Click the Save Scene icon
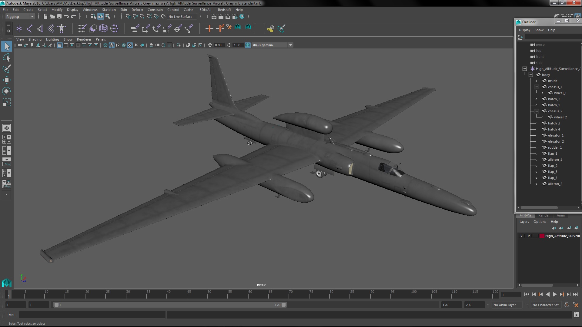The image size is (582, 327). [x=59, y=17]
